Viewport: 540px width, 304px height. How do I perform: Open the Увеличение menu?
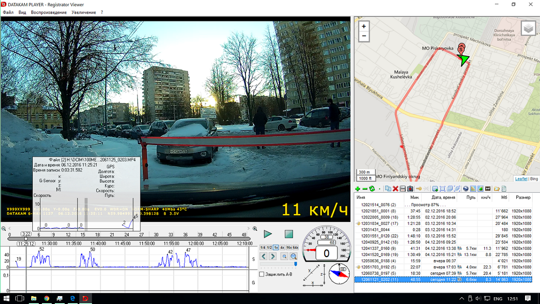(x=83, y=12)
